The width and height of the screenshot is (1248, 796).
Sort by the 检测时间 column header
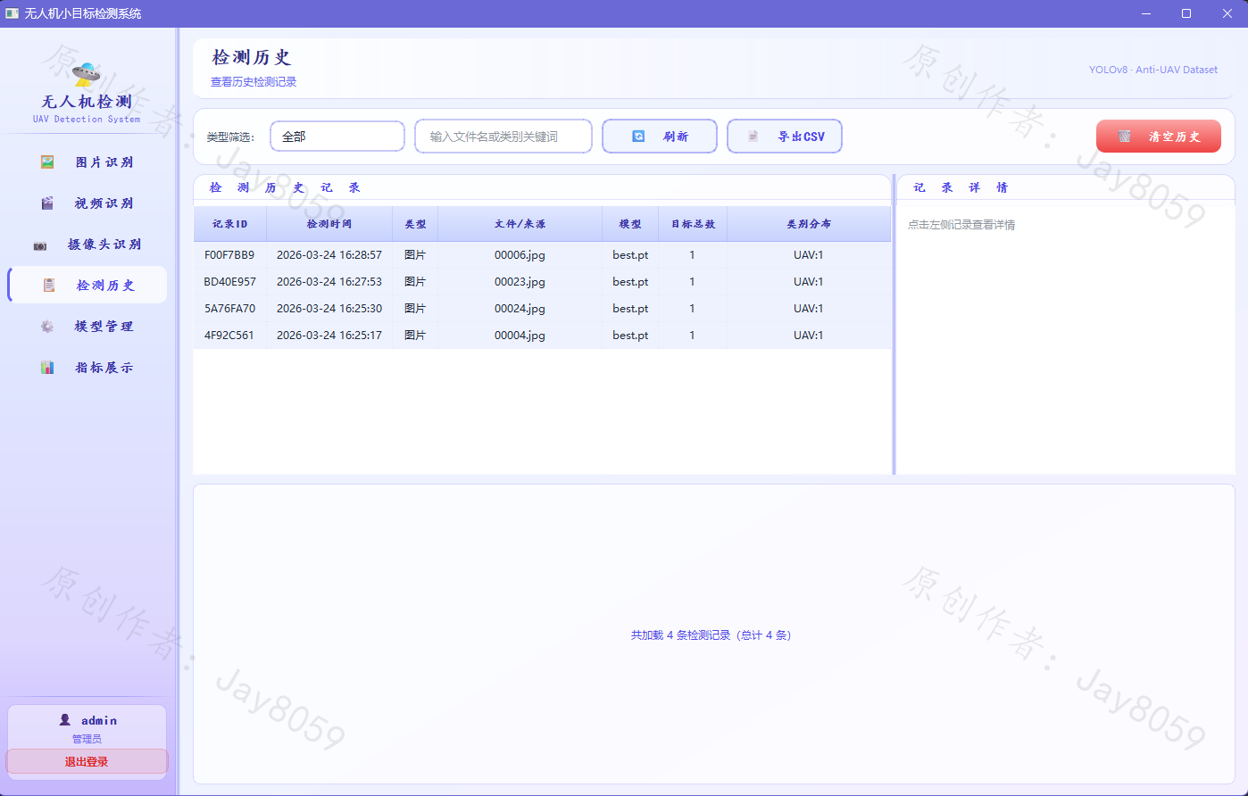(329, 224)
